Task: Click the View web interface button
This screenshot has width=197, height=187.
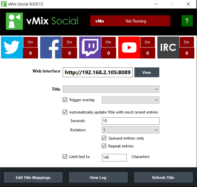Action: (147, 72)
